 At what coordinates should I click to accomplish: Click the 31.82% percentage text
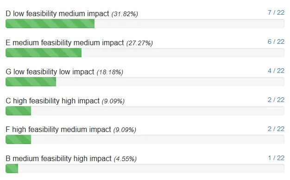(x=125, y=14)
